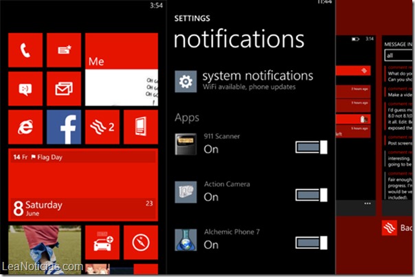Click battery icon in red app status bar
The image size is (415, 277).
tap(355, 39)
